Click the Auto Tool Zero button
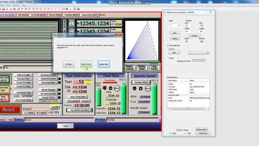This screenshot has width=259, height=146. [x=78, y=97]
